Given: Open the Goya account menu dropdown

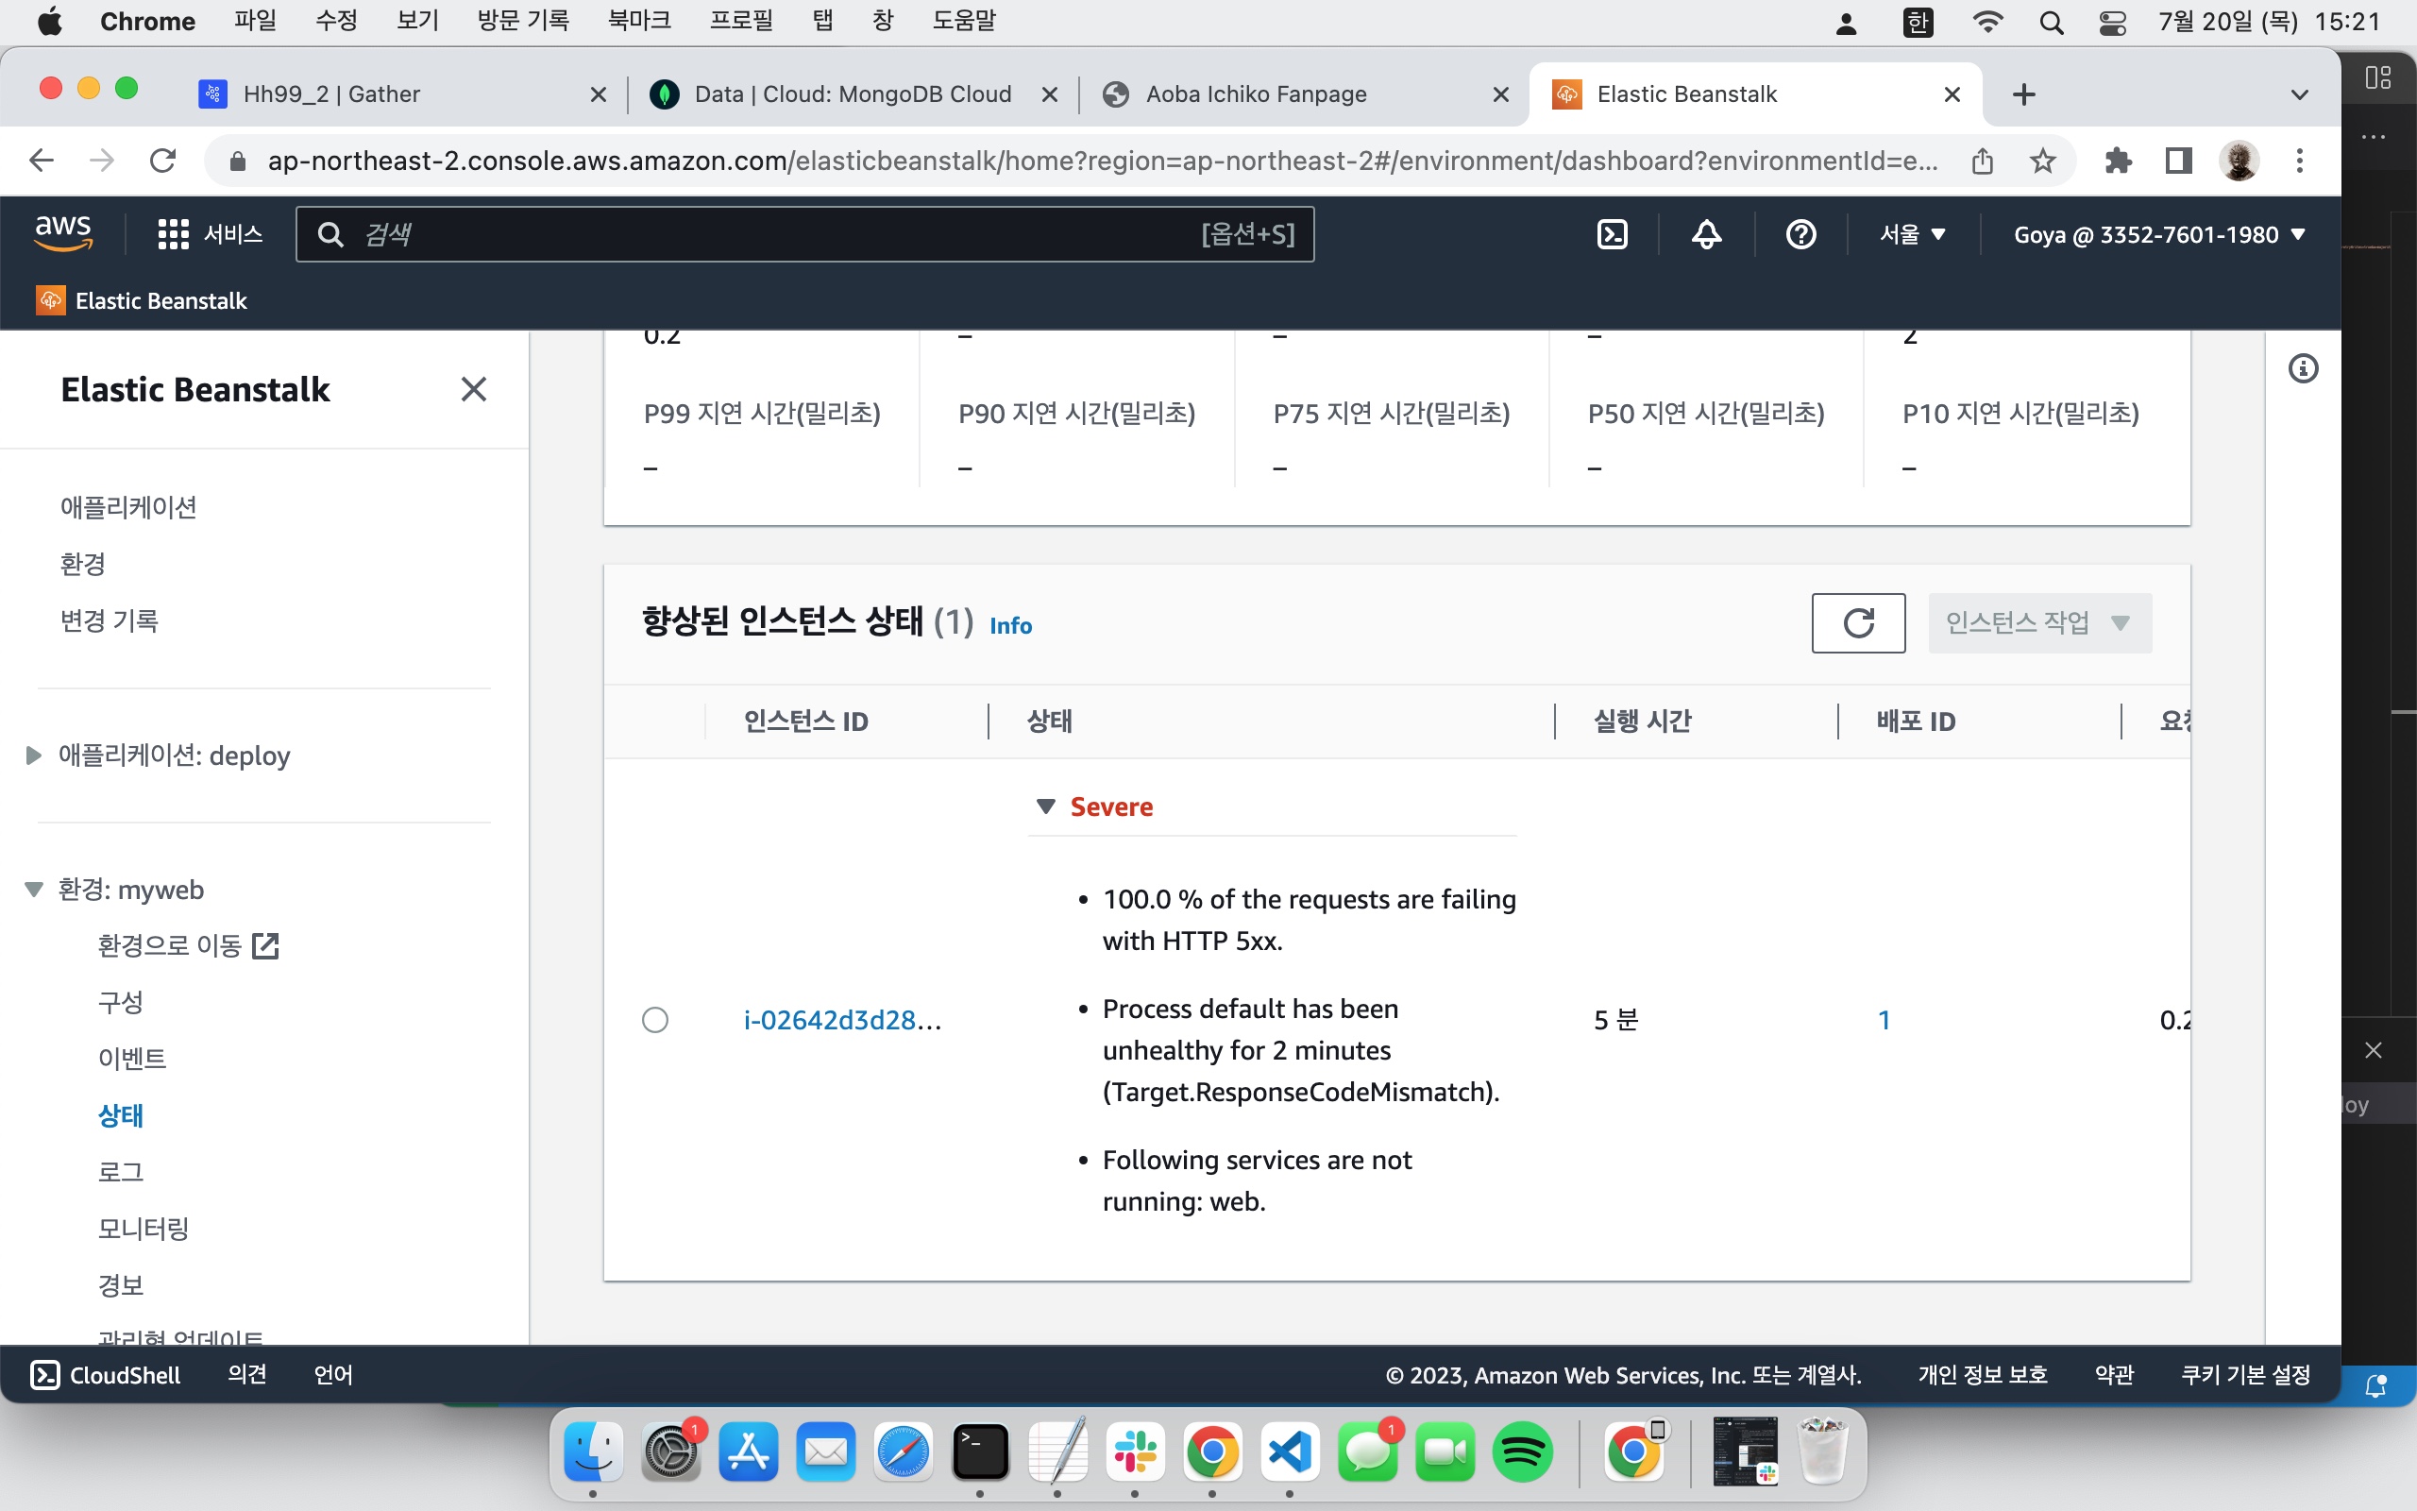Looking at the screenshot, I should 2159,234.
